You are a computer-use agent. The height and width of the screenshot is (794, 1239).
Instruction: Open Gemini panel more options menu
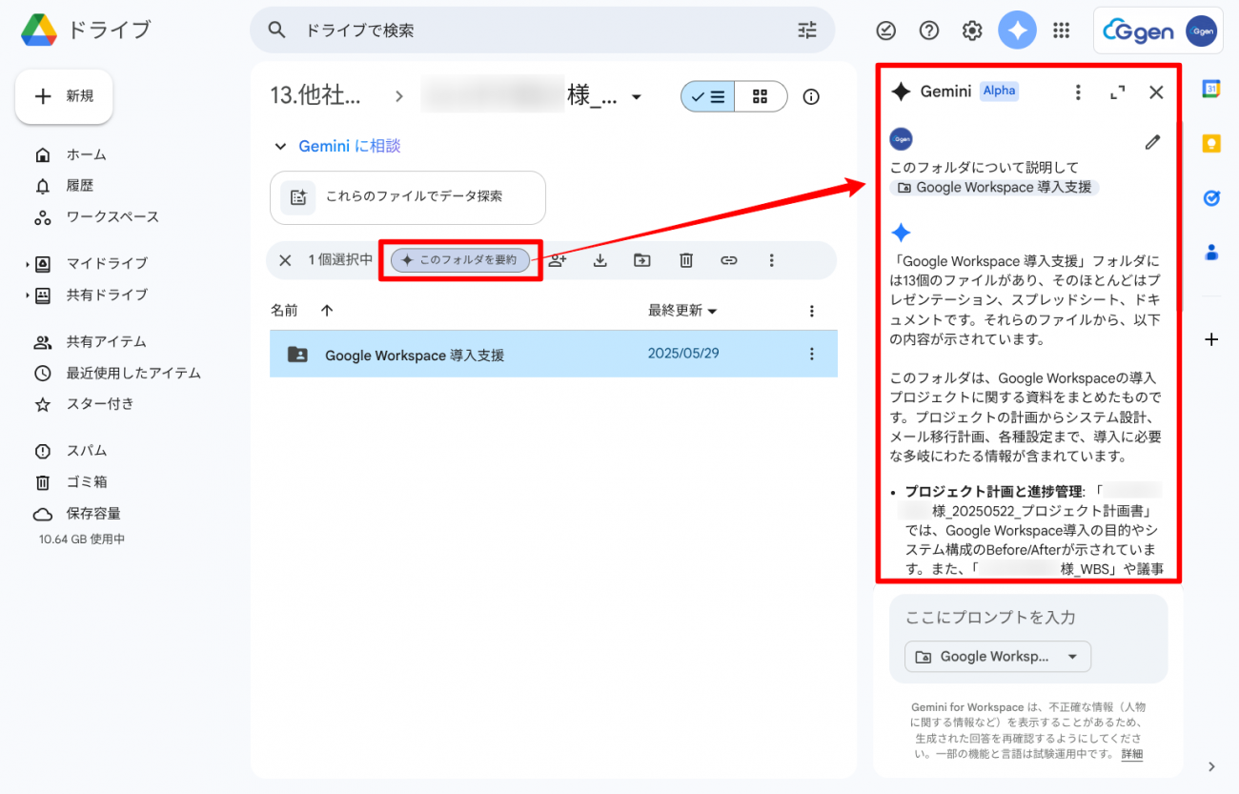click(1078, 92)
